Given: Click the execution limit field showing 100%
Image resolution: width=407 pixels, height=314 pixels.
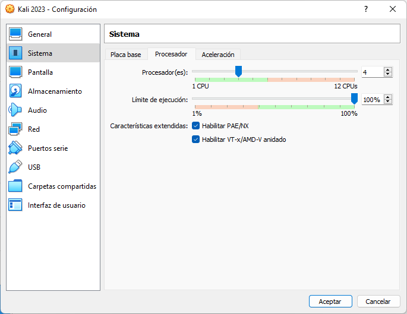Looking at the screenshot, I should click(373, 100).
